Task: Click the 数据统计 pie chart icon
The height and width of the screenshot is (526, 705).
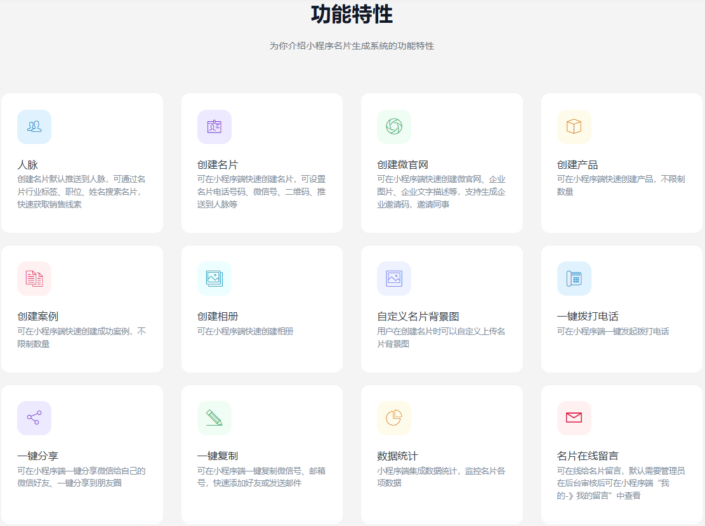Action: click(394, 418)
